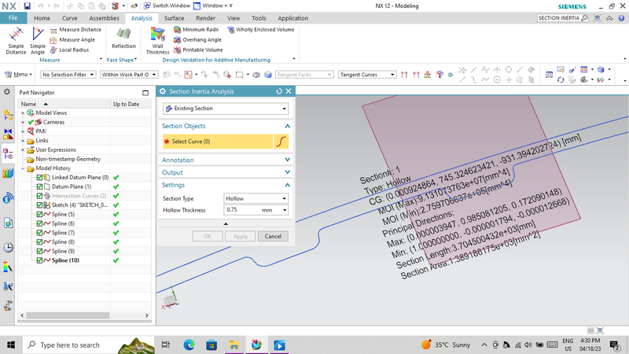
Task: Open the File tab
Action: tap(13, 18)
